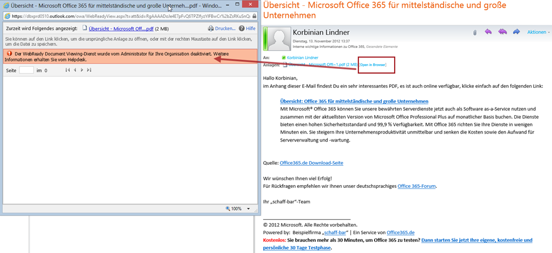Click the green presence icon beside recipient Korbinian Lindner
The width and height of the screenshot is (552, 253).
[284, 57]
